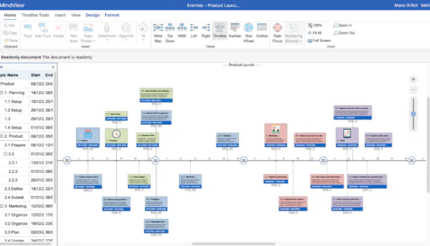The image size is (430, 246).
Task: Open the Timeline Tools tab
Action: tap(35, 15)
